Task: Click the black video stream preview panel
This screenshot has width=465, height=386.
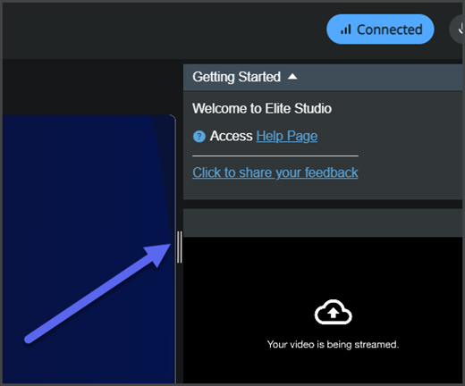Action: (323, 310)
